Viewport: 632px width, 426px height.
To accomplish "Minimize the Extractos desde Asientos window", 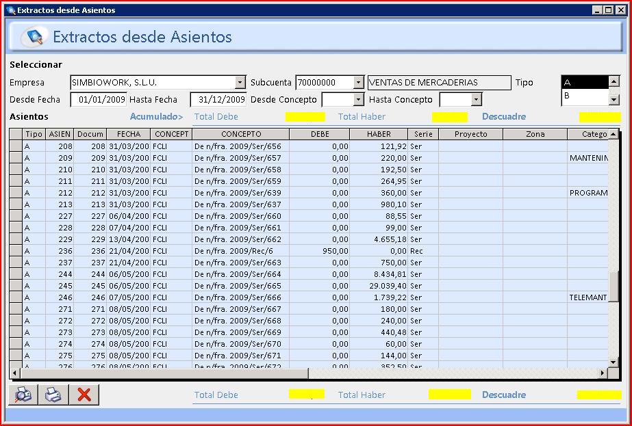I will (598, 10).
